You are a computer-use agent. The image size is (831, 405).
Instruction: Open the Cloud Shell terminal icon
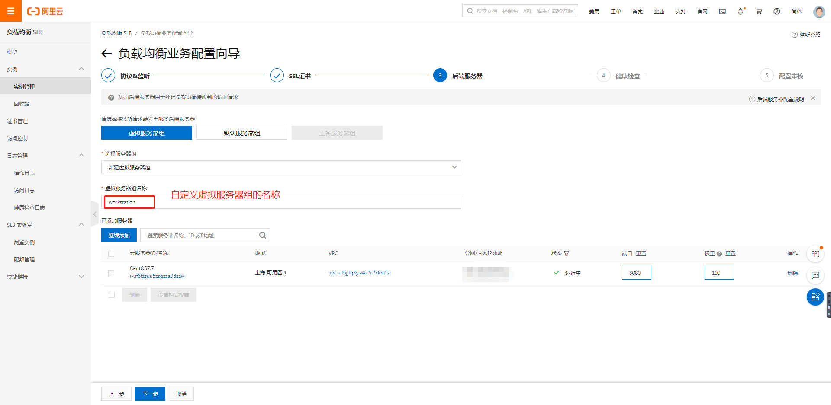pyautogui.click(x=722, y=11)
